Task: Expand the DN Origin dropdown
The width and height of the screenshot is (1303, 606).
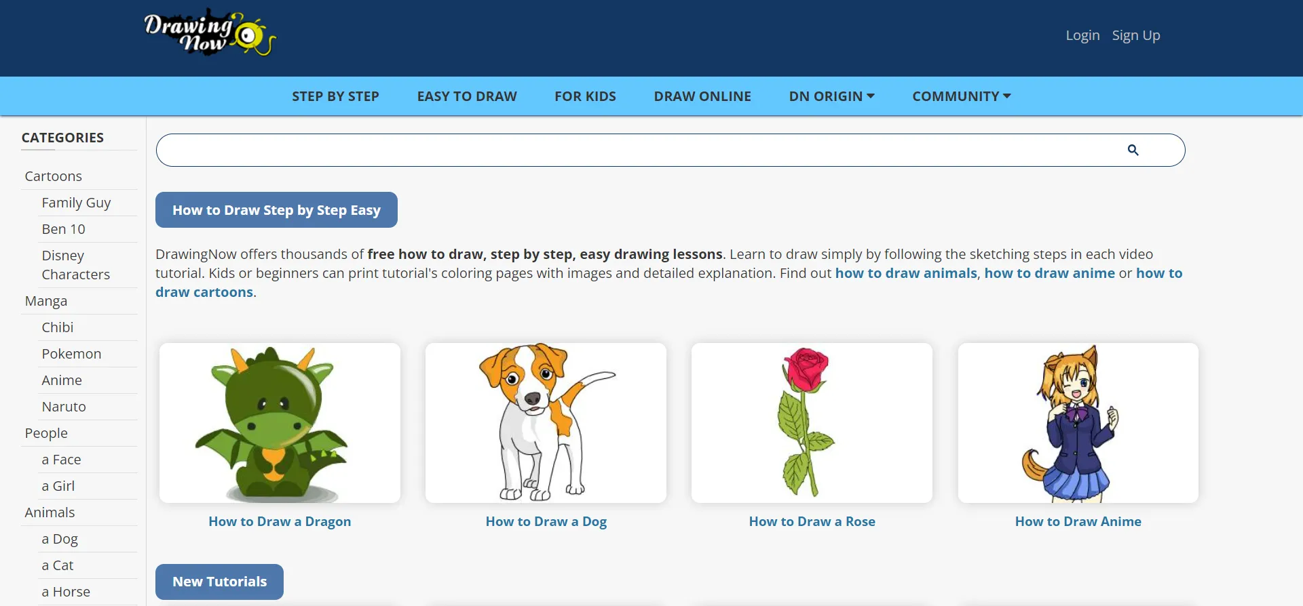Action: tap(831, 96)
